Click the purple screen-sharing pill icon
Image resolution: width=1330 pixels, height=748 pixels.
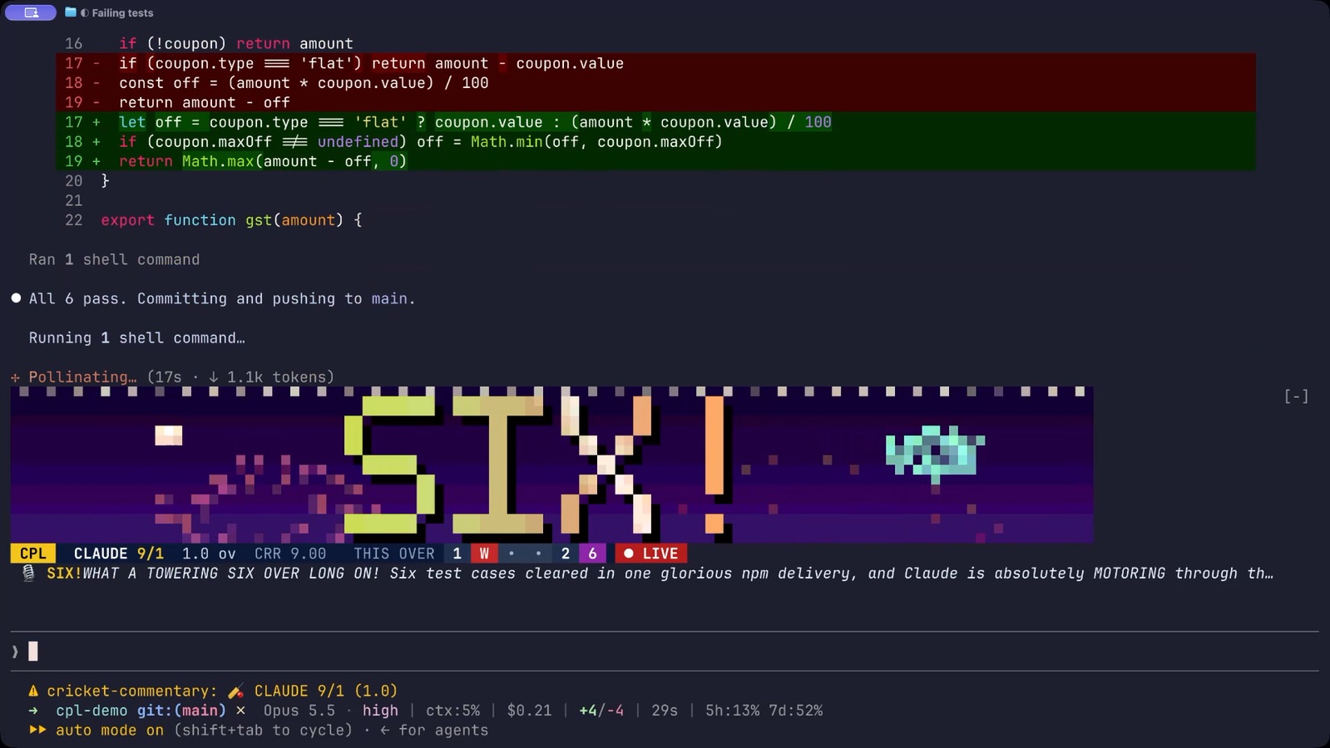(31, 12)
